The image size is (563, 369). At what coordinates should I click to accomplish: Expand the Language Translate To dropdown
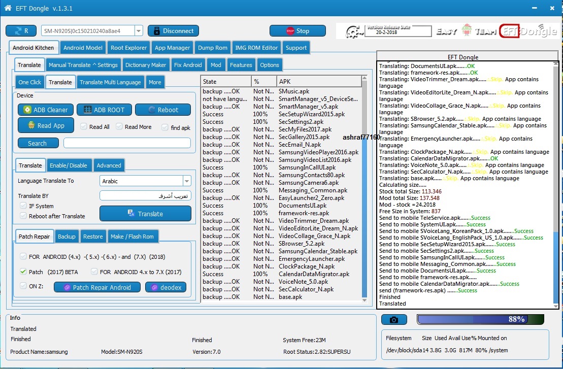187,181
